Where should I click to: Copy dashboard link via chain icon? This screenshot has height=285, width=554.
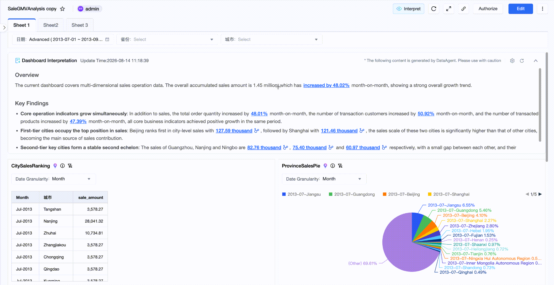point(464,9)
